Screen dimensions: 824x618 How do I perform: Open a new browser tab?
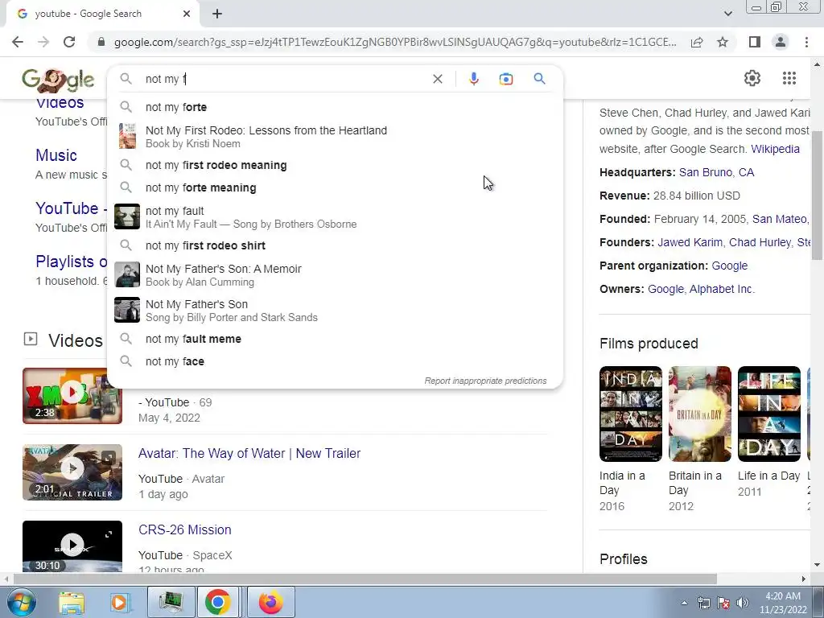(x=217, y=14)
